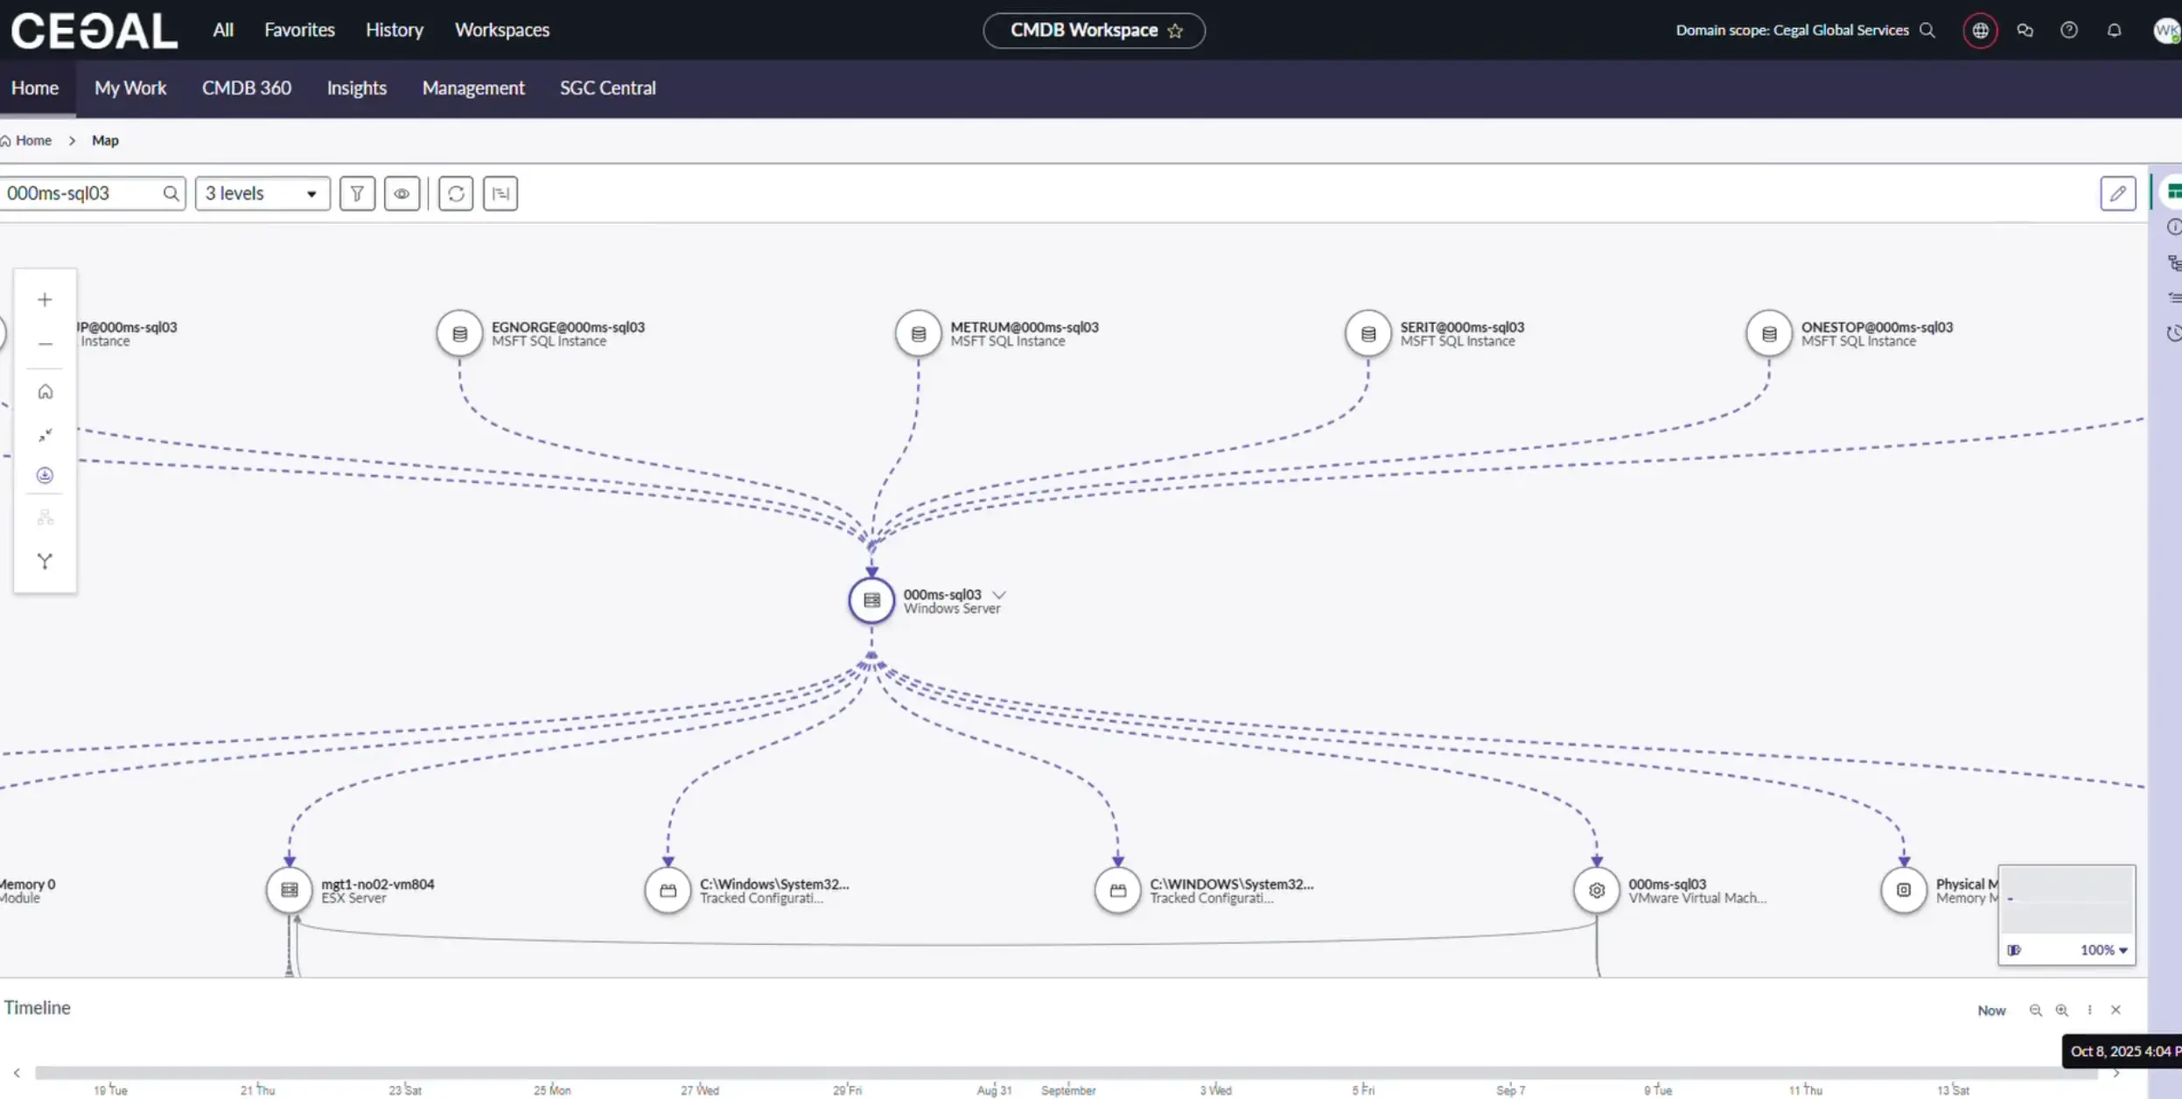Click the notifications bell icon
Screen dimensions: 2182x1099
(2114, 31)
